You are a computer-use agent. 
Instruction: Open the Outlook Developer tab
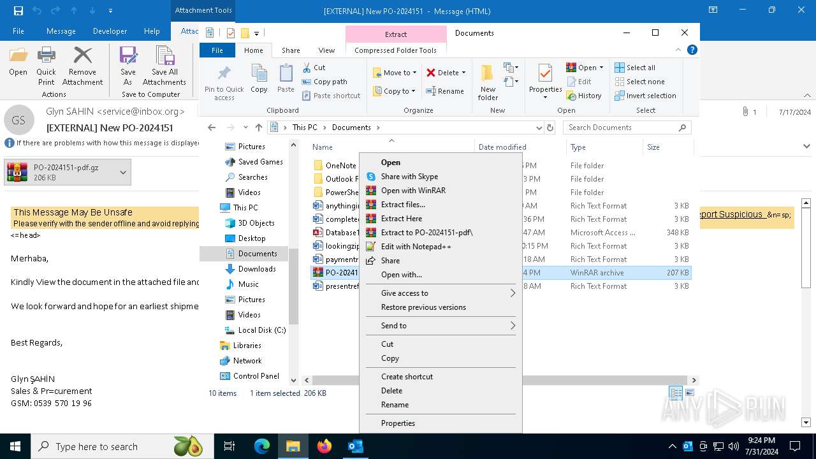click(x=110, y=31)
